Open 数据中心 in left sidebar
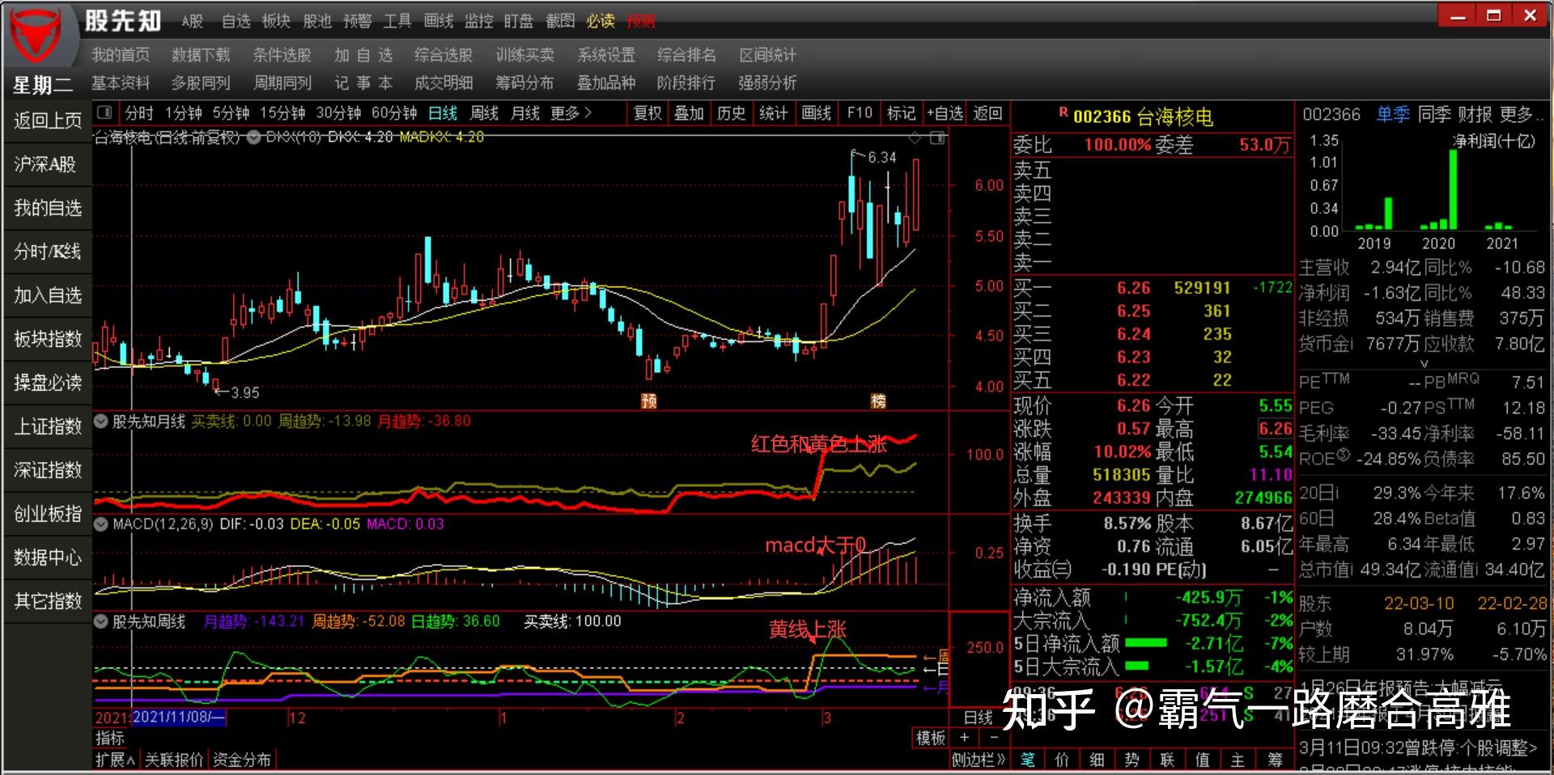 tap(48, 557)
